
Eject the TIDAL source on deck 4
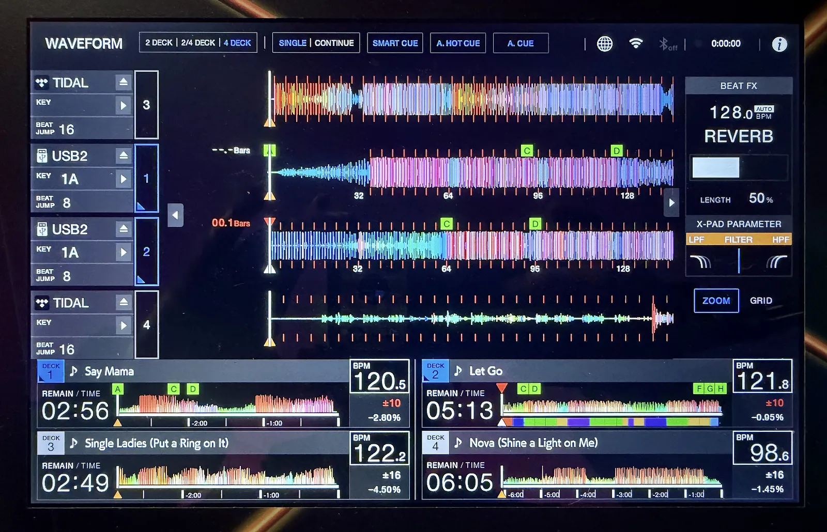pyautogui.click(x=124, y=302)
